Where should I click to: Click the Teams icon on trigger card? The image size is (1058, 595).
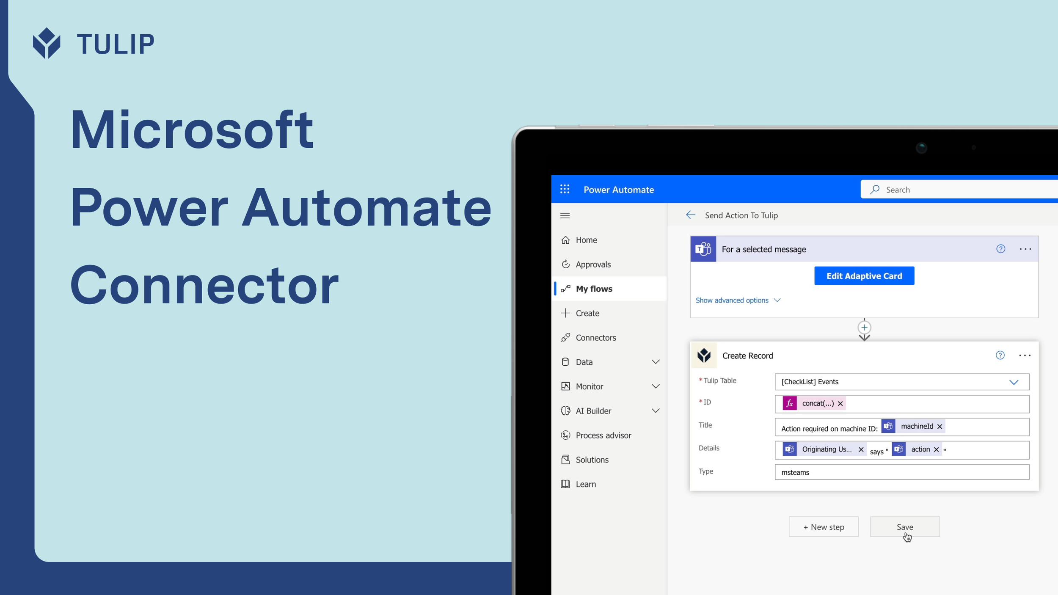(703, 249)
